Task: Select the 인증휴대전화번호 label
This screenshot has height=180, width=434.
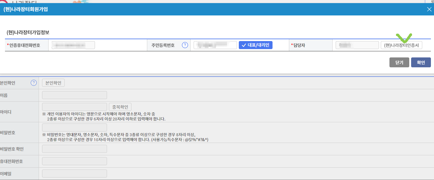Action: tap(24, 45)
